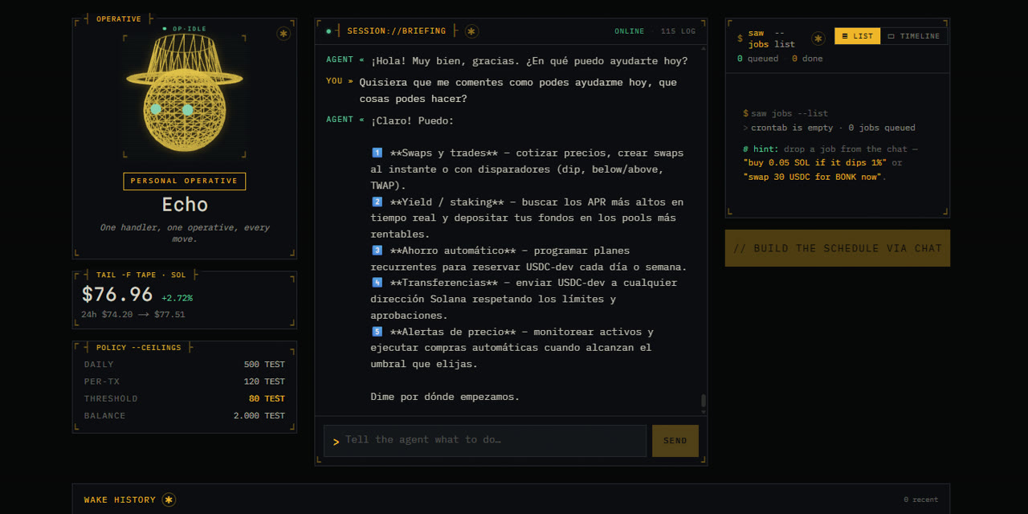Click the PERSONAL OPERATIVE badge
This screenshot has width=1028, height=514.
point(185,182)
